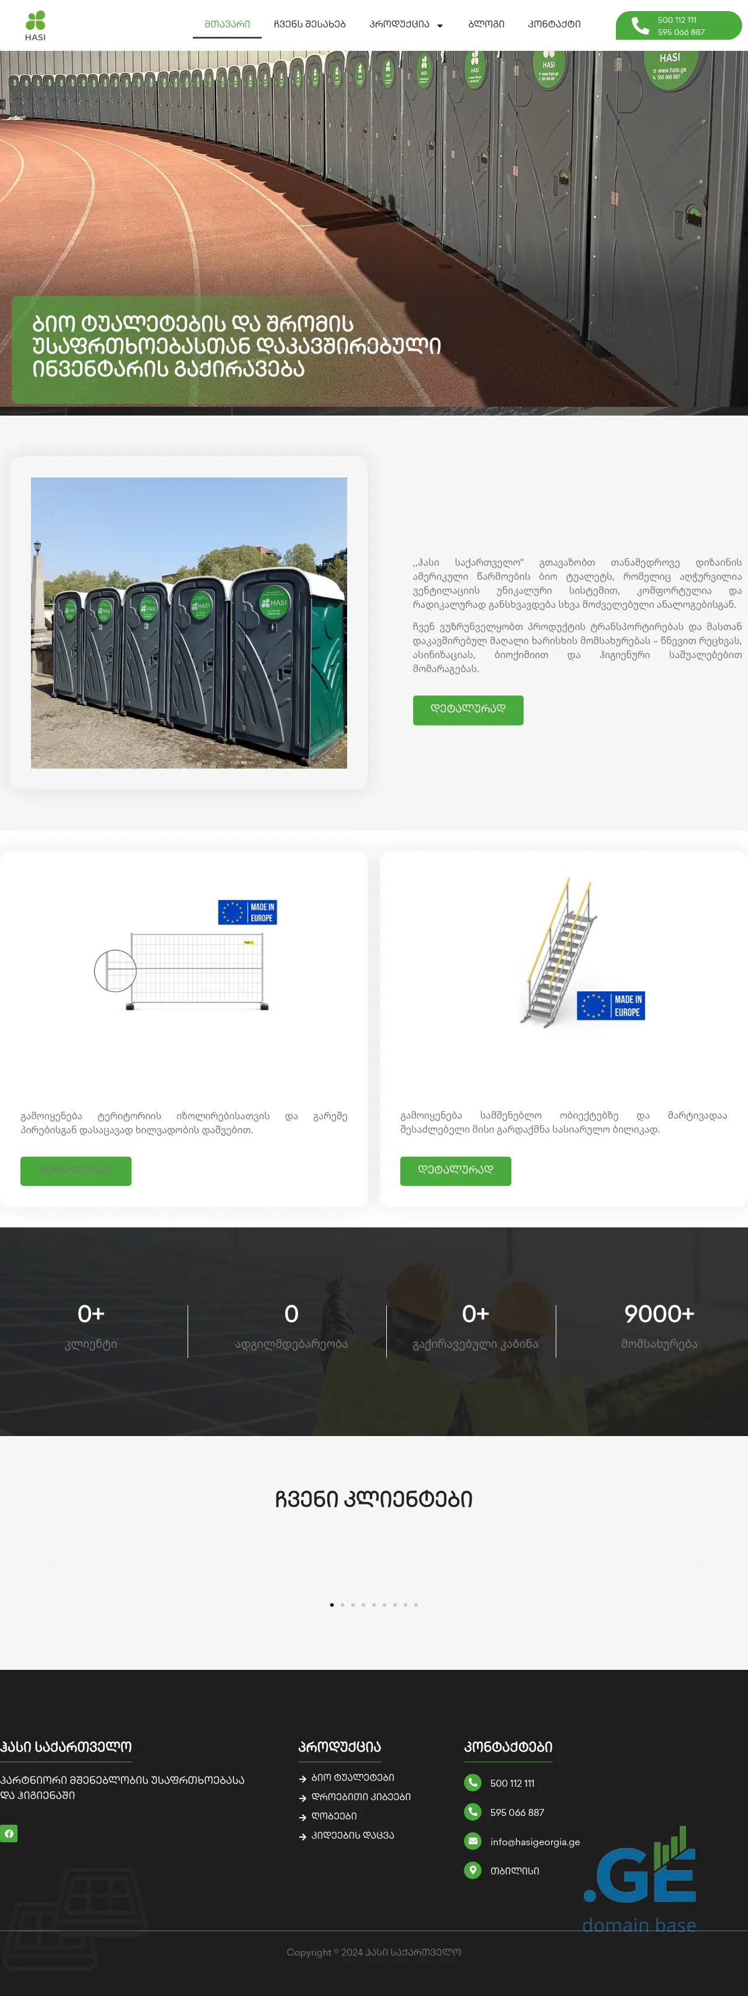Viewport: 748px width, 1996px height.
Task: Click the phone icon in header button
Action: (639, 26)
